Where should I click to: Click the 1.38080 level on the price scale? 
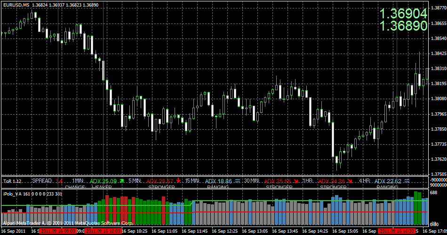coord(439,99)
